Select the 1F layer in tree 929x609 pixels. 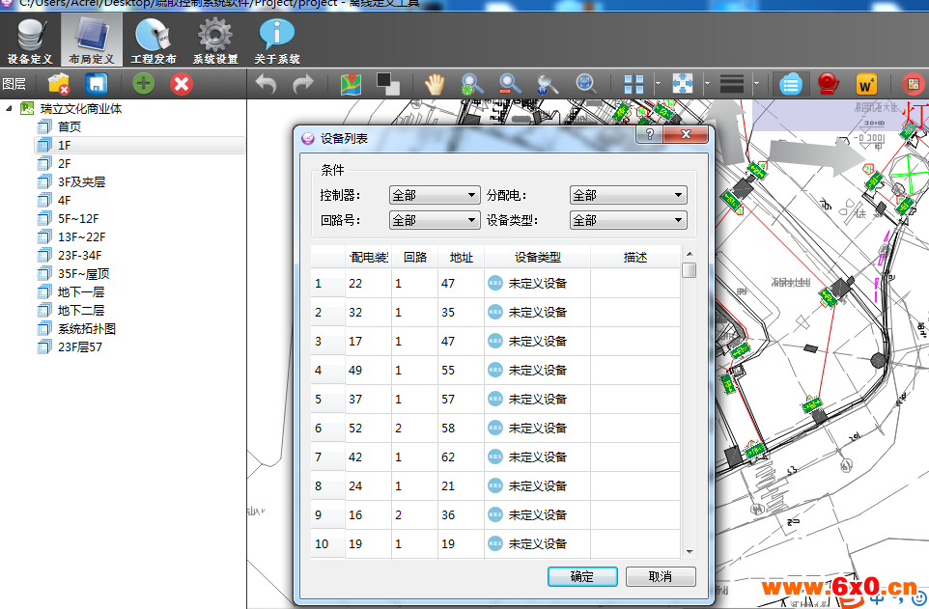64,145
